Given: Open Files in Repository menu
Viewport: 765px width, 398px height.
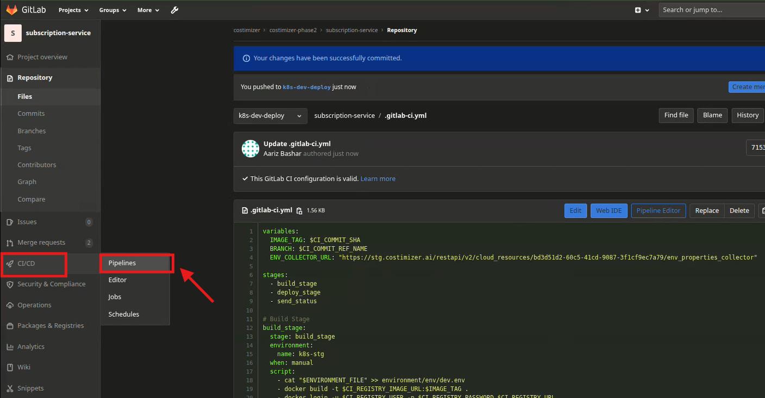Looking at the screenshot, I should coord(24,97).
